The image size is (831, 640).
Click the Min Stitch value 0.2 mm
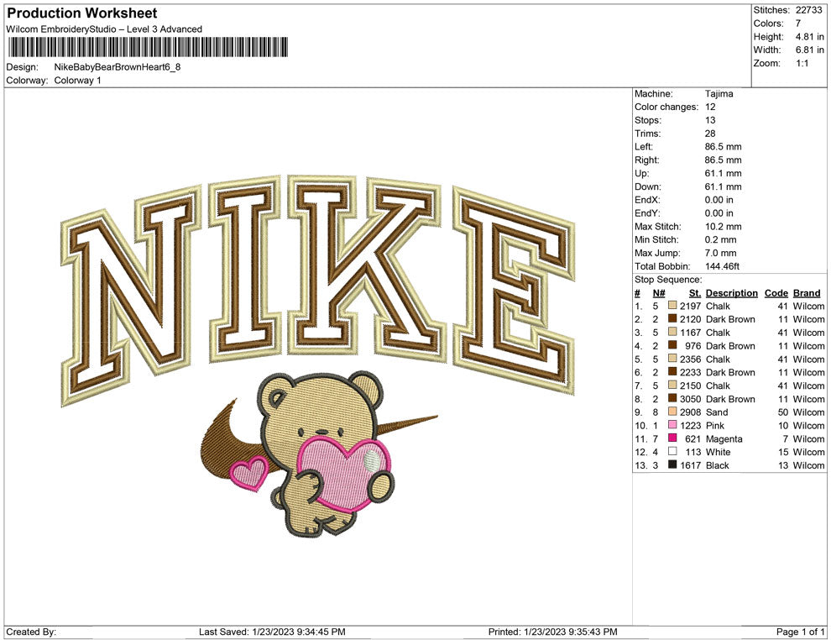coord(721,239)
